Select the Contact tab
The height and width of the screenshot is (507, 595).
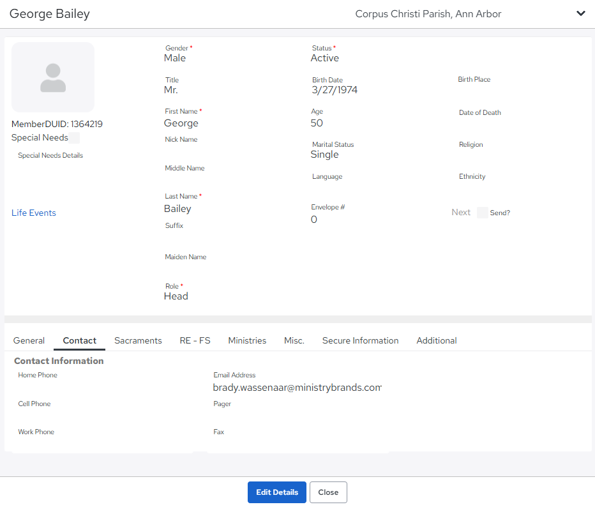[x=79, y=340]
